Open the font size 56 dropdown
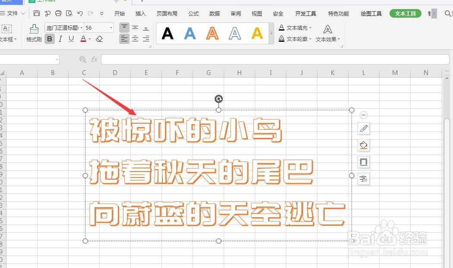Screen dimensions: 453x268 pos(111,28)
